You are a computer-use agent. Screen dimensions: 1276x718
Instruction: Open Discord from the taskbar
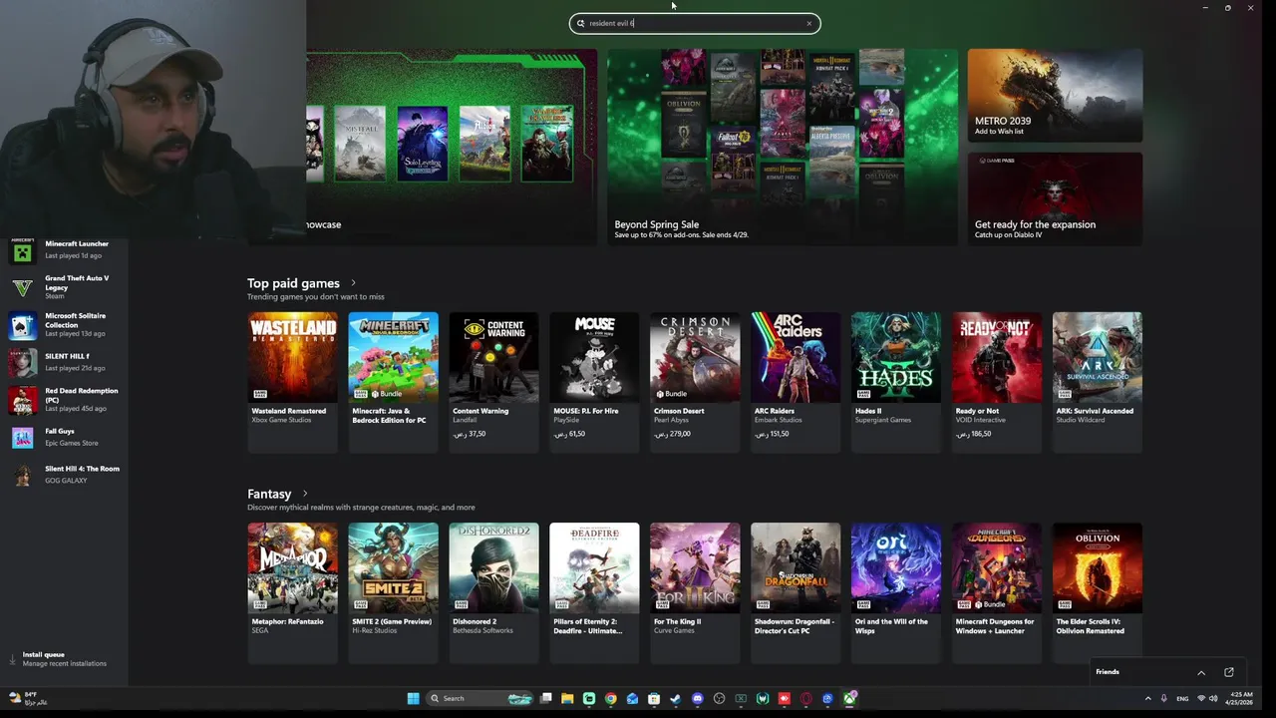click(x=697, y=698)
